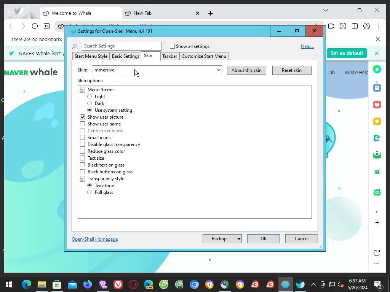Viewport: 390px width, 292px height.
Task: Enable Show all settings checkbox
Action: point(172,46)
